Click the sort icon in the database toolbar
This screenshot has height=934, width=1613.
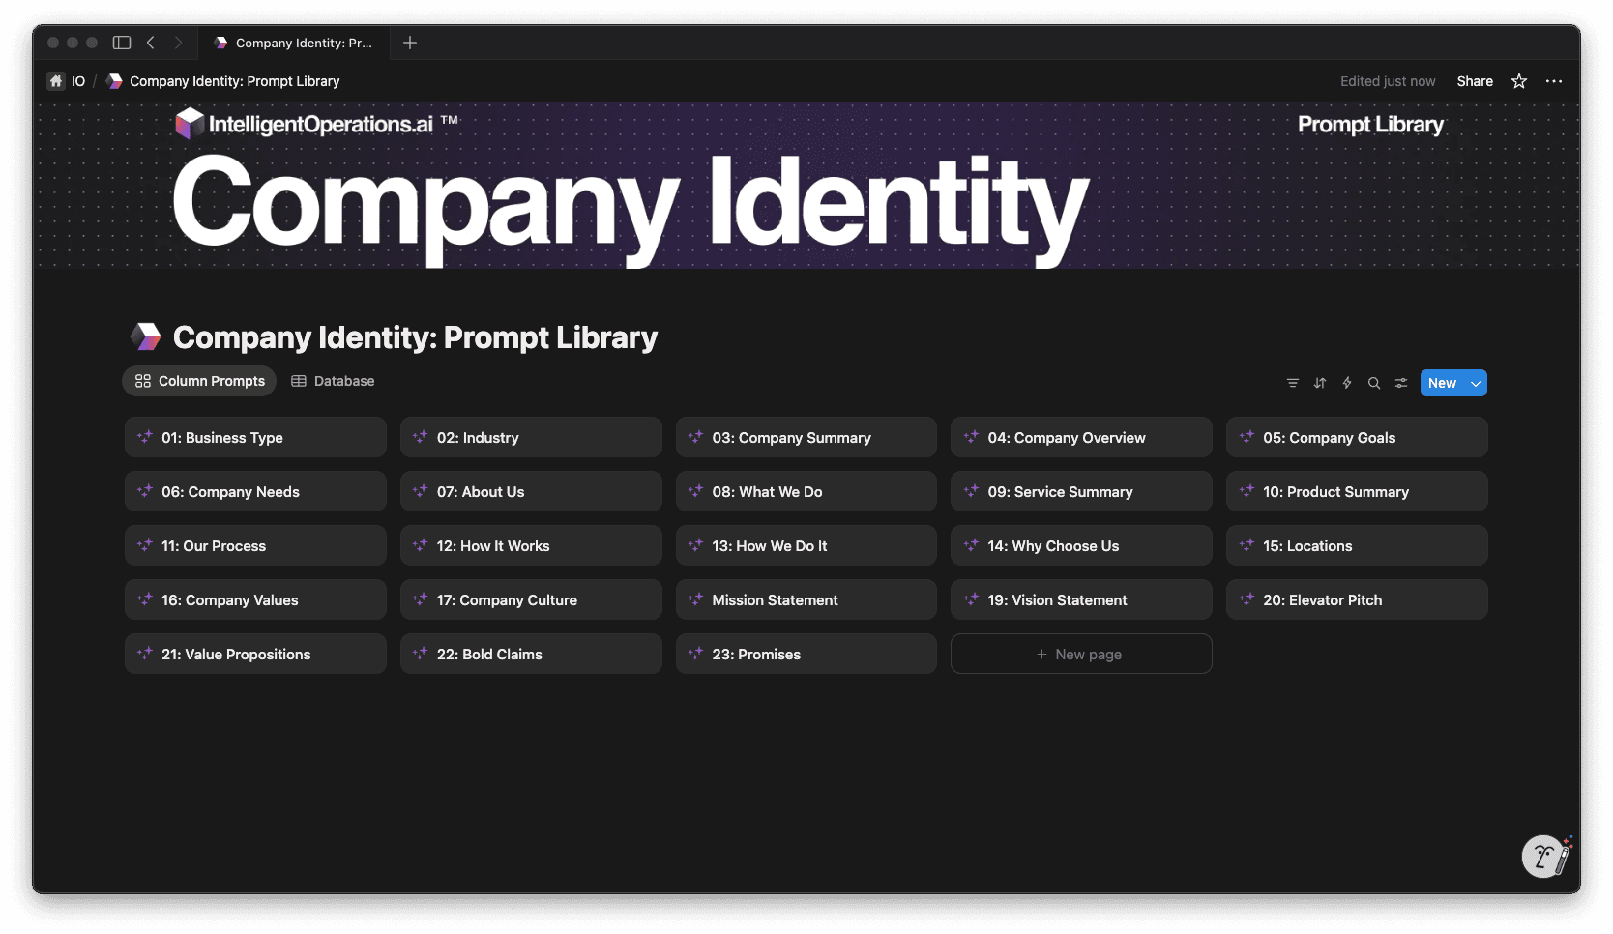pyautogui.click(x=1320, y=382)
